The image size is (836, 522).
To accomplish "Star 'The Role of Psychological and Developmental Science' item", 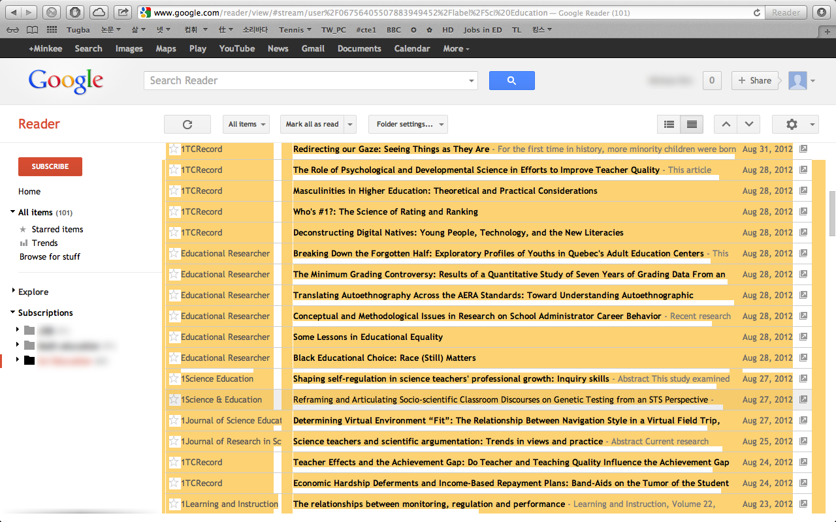I will point(174,170).
